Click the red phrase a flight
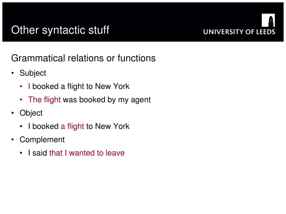This screenshot has width=286, height=214. [x=72, y=126]
